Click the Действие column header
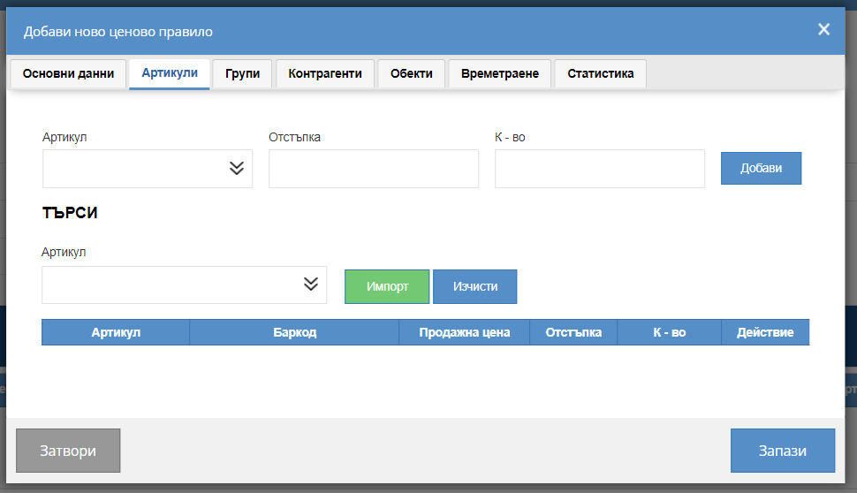 pyautogui.click(x=765, y=332)
